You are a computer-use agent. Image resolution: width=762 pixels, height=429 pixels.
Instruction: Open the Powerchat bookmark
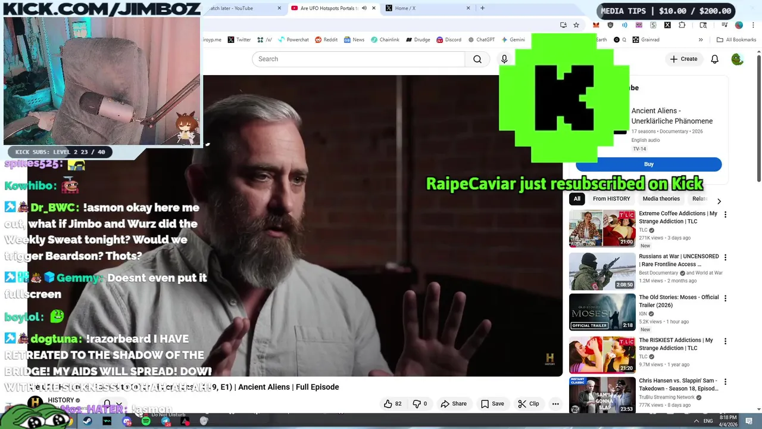pyautogui.click(x=293, y=40)
